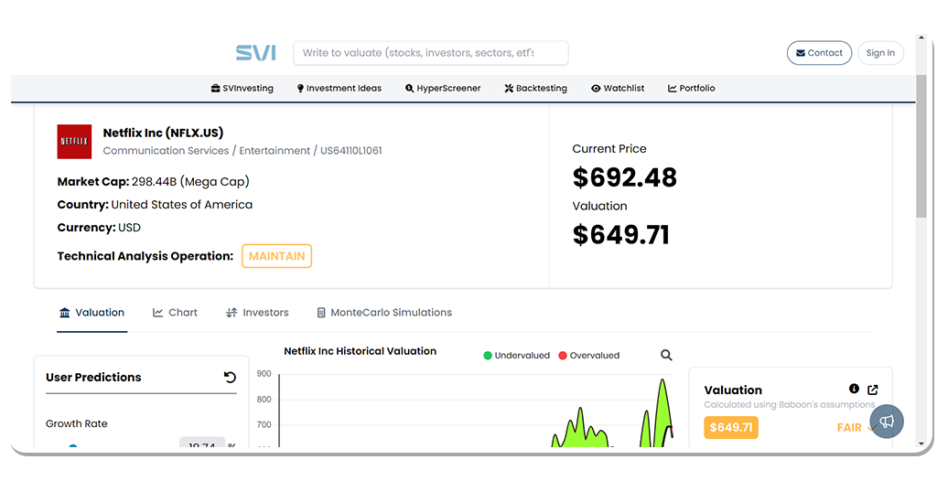Toggle the Undervalued legend item
This screenshot has width=937, height=481.
pos(516,356)
